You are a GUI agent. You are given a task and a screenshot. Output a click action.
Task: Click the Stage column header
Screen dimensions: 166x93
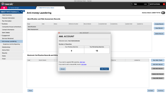(34, 24)
